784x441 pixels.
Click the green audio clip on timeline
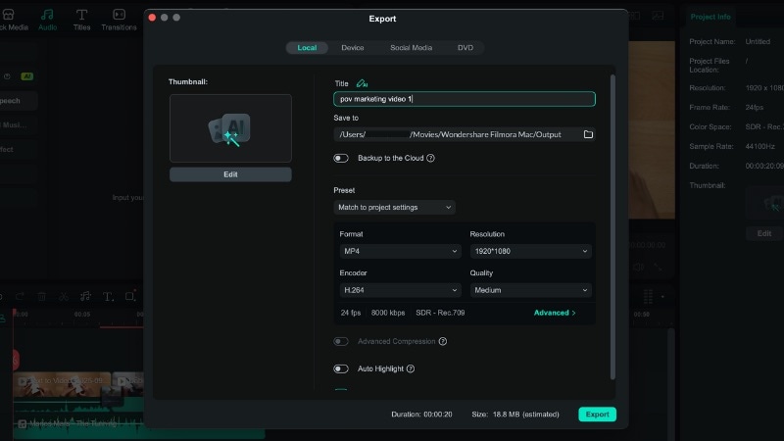[138, 427]
